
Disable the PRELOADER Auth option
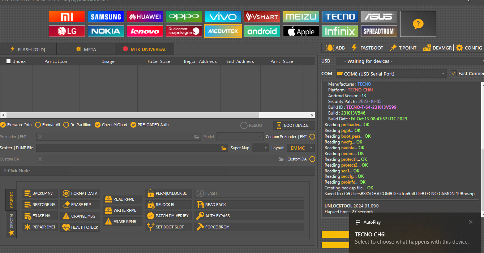[133, 125]
